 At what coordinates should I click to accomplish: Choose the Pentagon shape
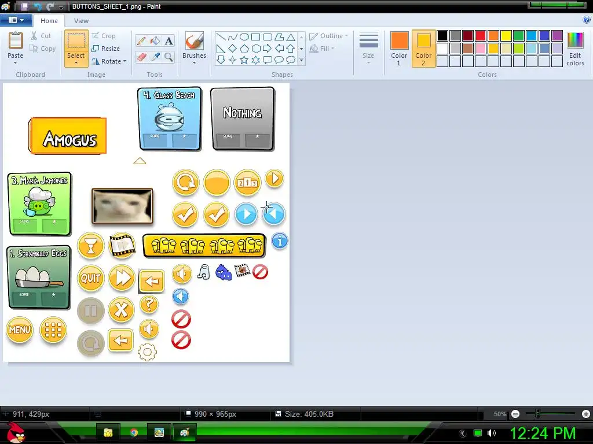click(x=244, y=49)
